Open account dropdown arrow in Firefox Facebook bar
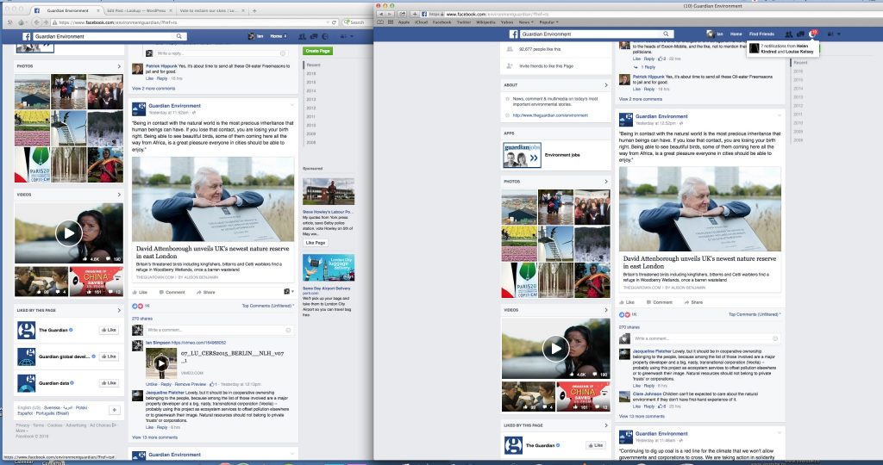The height and width of the screenshot is (465, 883). point(353,36)
